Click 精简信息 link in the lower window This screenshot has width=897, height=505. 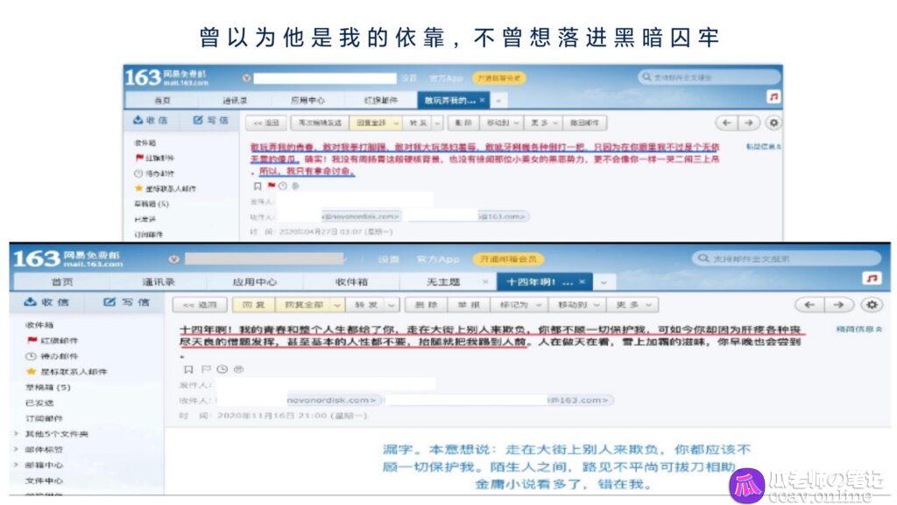[x=859, y=330]
